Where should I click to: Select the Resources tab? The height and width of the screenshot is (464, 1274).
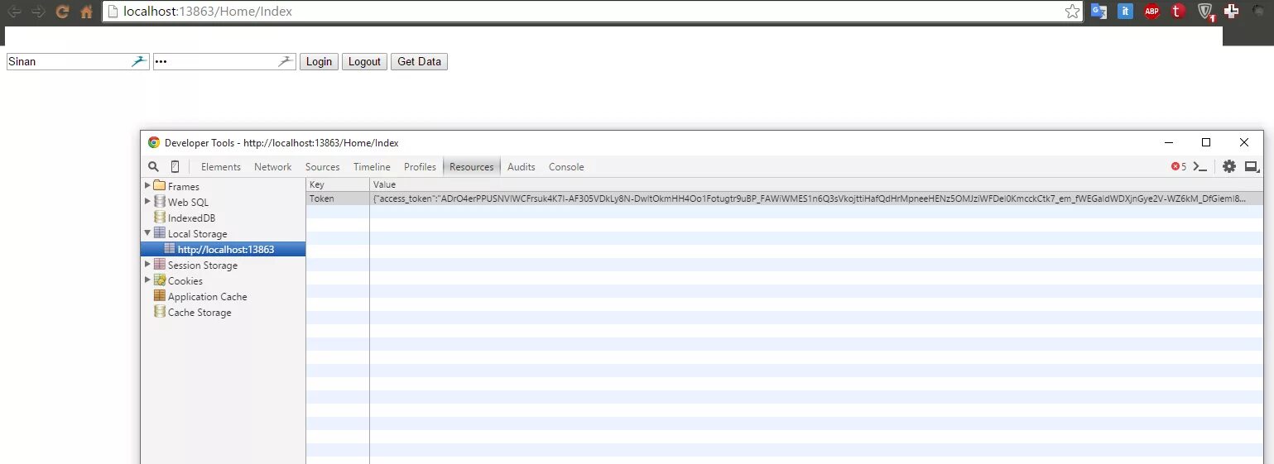(x=472, y=167)
